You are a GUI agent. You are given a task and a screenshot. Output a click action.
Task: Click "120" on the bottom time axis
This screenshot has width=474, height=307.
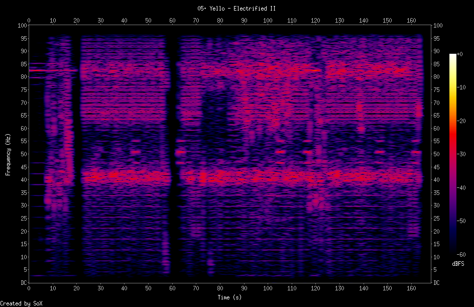[x=316, y=288]
